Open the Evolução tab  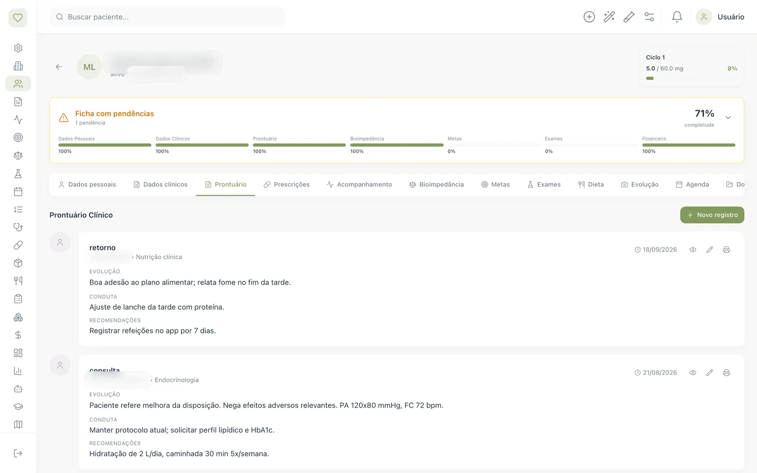[x=640, y=184]
